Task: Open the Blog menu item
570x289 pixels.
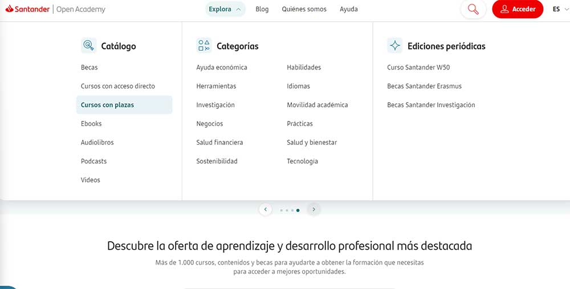Action: coord(262,9)
